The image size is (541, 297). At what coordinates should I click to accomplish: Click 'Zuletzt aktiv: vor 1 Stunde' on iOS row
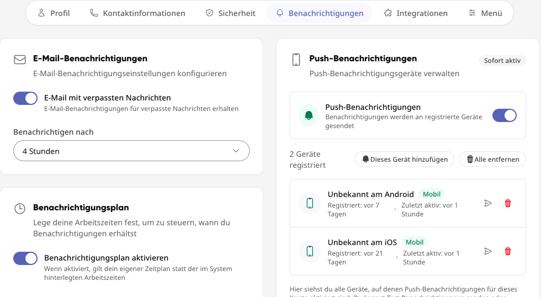(x=431, y=258)
